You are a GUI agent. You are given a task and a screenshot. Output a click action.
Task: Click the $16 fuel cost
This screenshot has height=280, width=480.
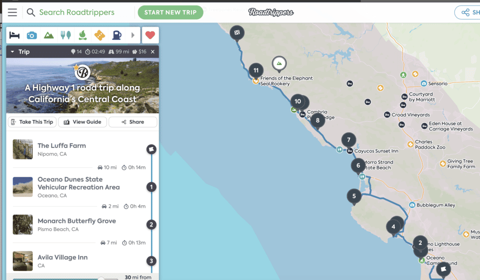pos(139,52)
